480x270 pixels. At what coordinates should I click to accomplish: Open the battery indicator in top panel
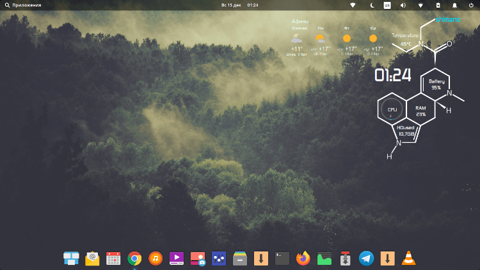pyautogui.click(x=437, y=5)
